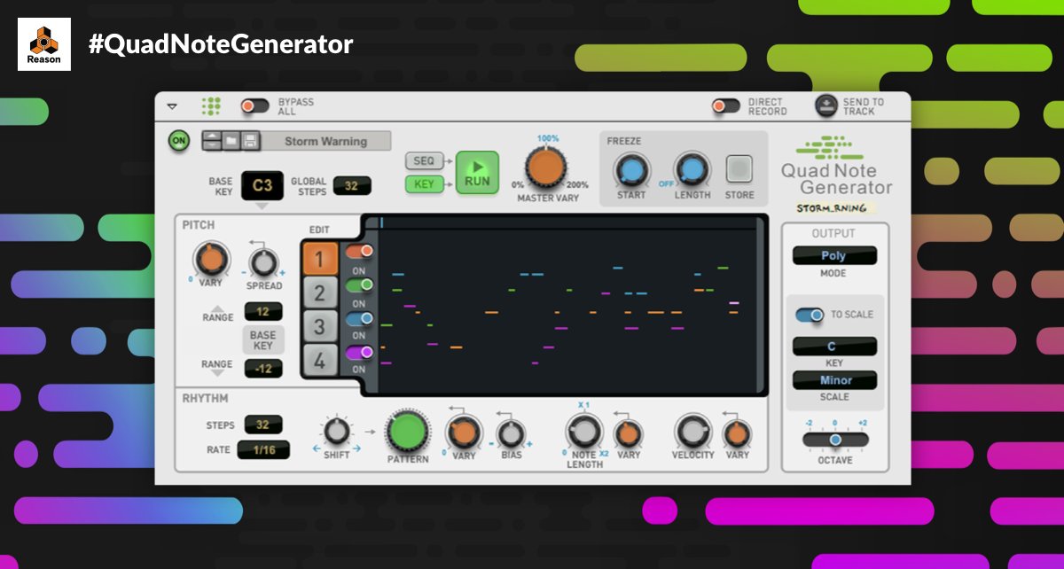Open the KEY selector showing C
Image resolution: width=1064 pixels, height=569 pixels.
[833, 346]
